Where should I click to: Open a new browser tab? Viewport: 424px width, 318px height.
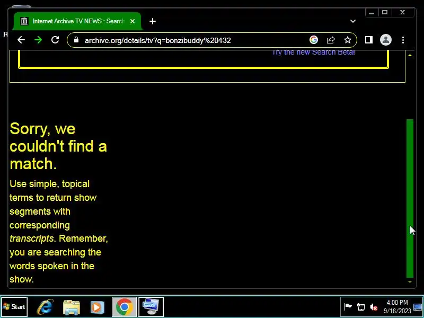[x=153, y=21]
